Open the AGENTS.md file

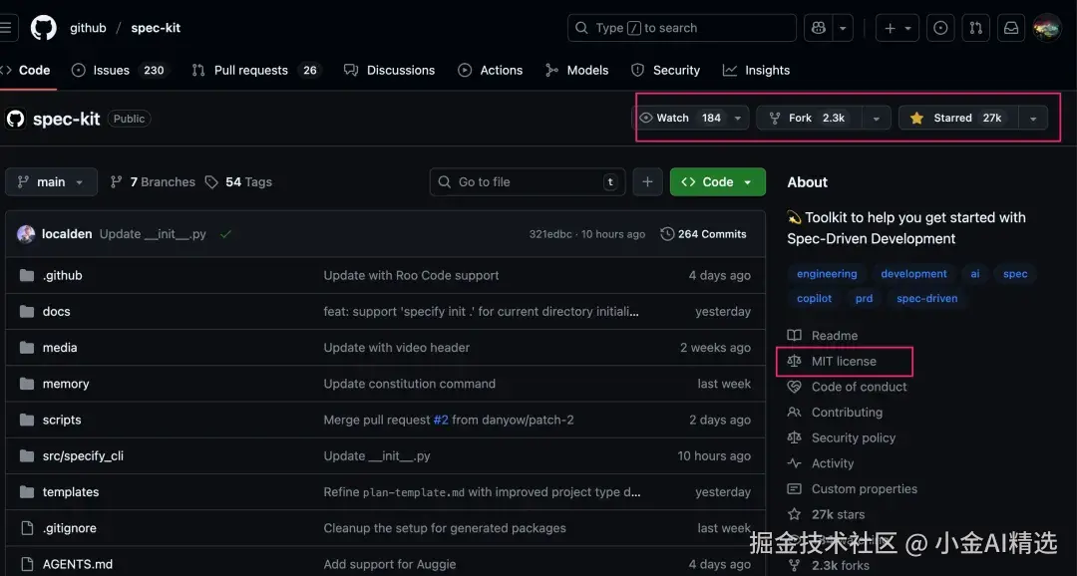pos(78,564)
